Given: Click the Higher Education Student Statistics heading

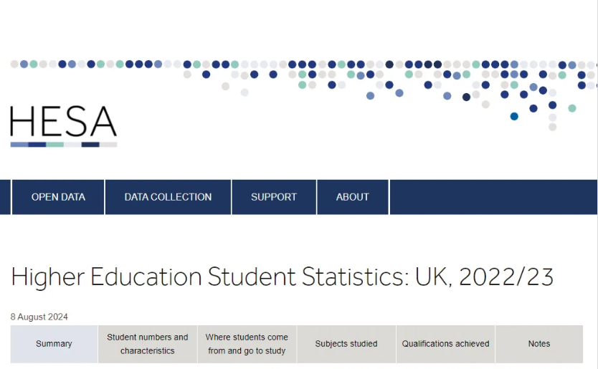Looking at the screenshot, I should pyautogui.click(x=283, y=277).
